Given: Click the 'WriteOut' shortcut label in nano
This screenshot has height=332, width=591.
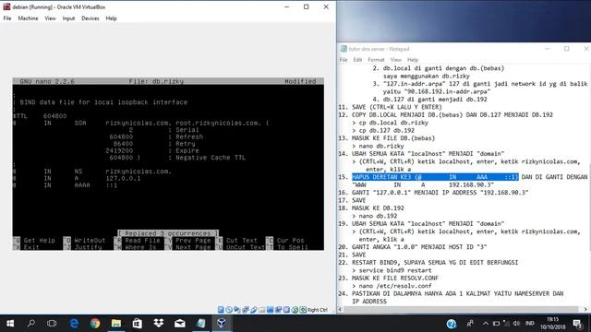Looking at the screenshot, I should (90, 240).
